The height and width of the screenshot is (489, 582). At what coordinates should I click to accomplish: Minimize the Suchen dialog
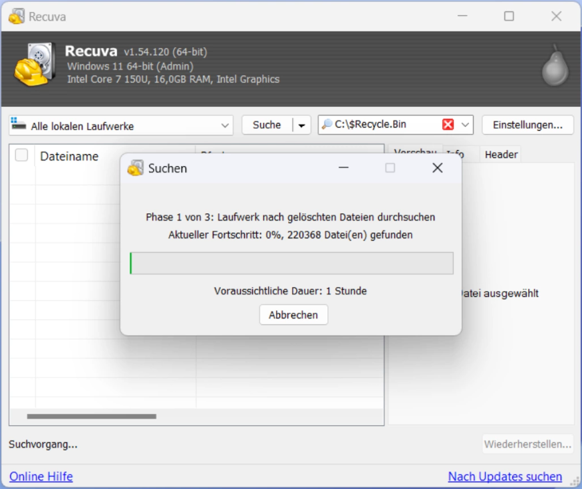click(x=343, y=168)
